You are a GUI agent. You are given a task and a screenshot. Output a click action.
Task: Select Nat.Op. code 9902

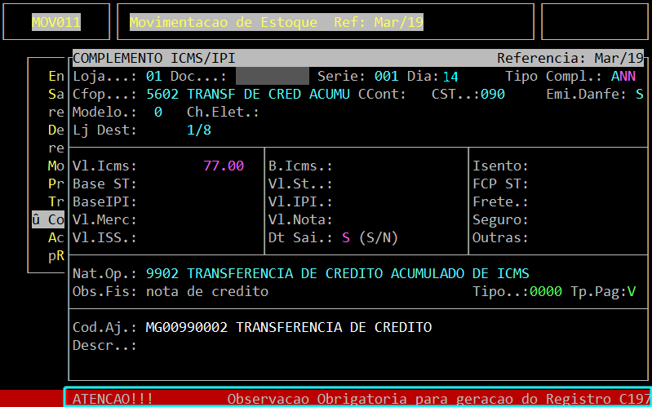(x=162, y=273)
